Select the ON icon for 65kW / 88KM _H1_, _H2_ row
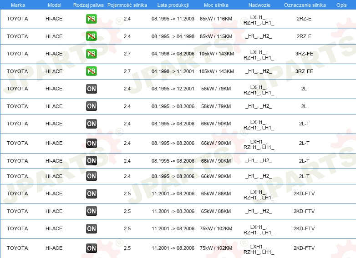The width and height of the screenshot is (356, 258). coord(92,211)
